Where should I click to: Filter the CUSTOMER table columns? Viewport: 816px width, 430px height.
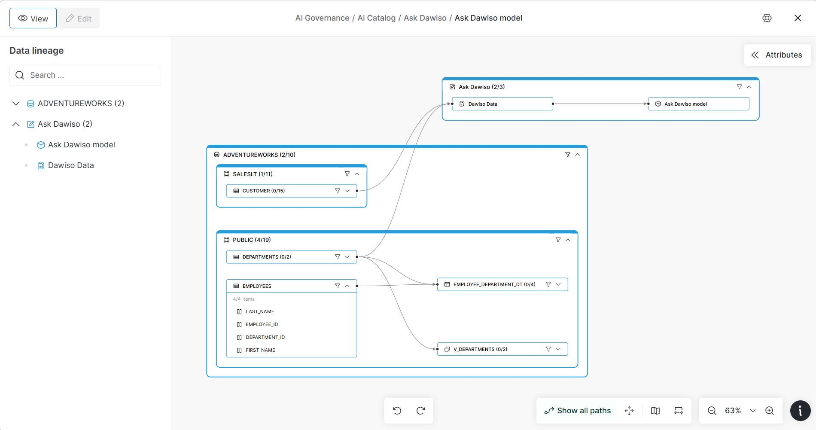[338, 191]
